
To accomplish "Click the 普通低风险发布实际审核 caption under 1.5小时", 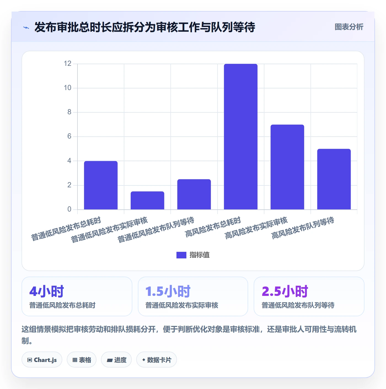I will [182, 305].
